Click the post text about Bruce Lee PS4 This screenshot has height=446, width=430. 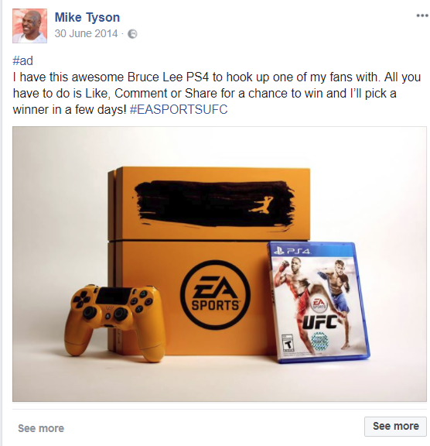(217, 93)
